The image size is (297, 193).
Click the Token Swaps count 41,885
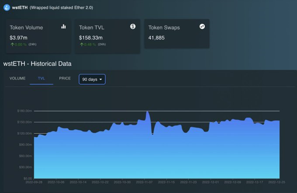(157, 38)
